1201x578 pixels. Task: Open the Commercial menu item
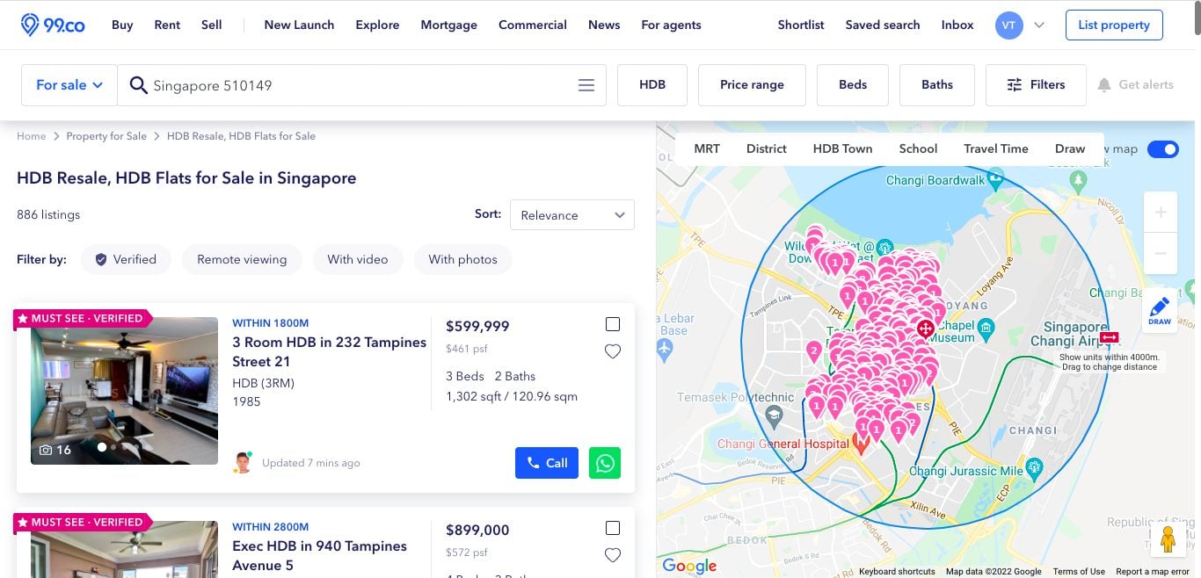pyautogui.click(x=533, y=25)
